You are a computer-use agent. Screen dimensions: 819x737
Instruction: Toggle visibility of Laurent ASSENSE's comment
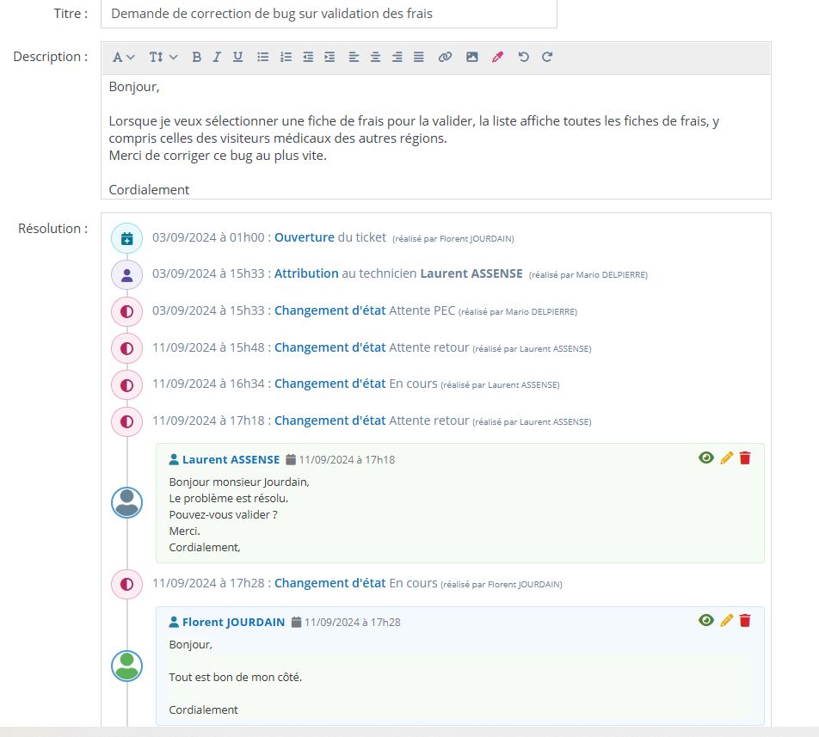point(706,458)
